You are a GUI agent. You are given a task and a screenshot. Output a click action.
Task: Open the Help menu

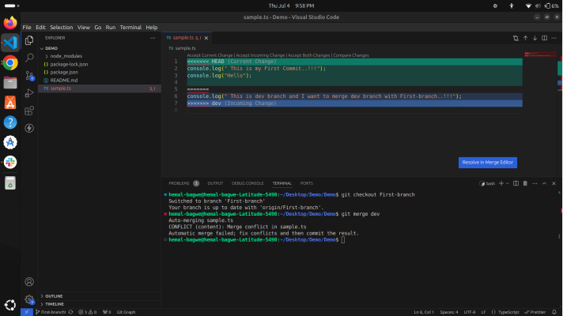click(x=152, y=28)
